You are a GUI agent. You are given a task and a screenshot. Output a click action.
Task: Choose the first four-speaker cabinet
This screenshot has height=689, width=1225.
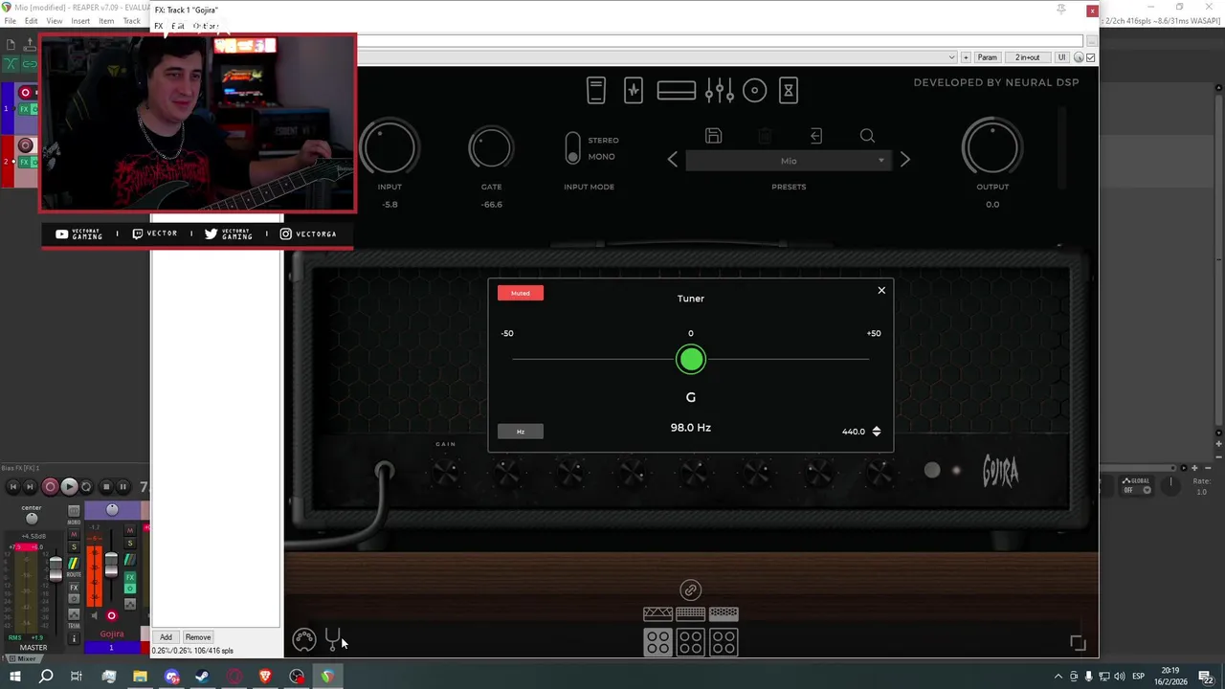coord(657,642)
